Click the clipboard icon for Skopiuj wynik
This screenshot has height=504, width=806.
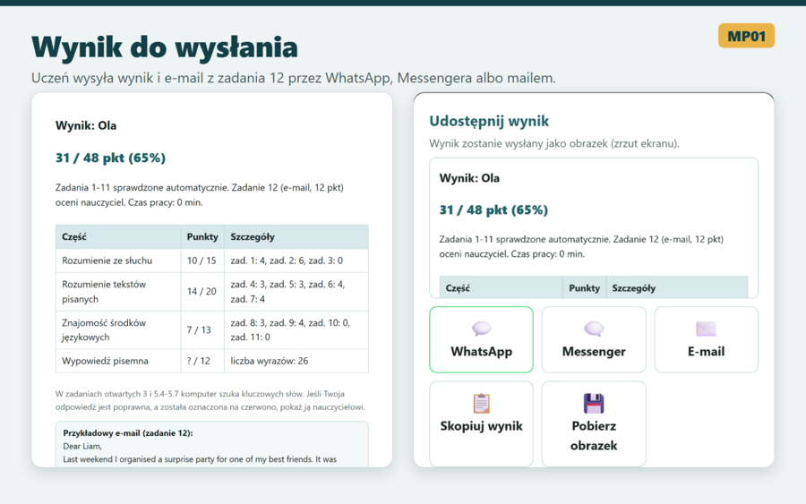(481, 404)
